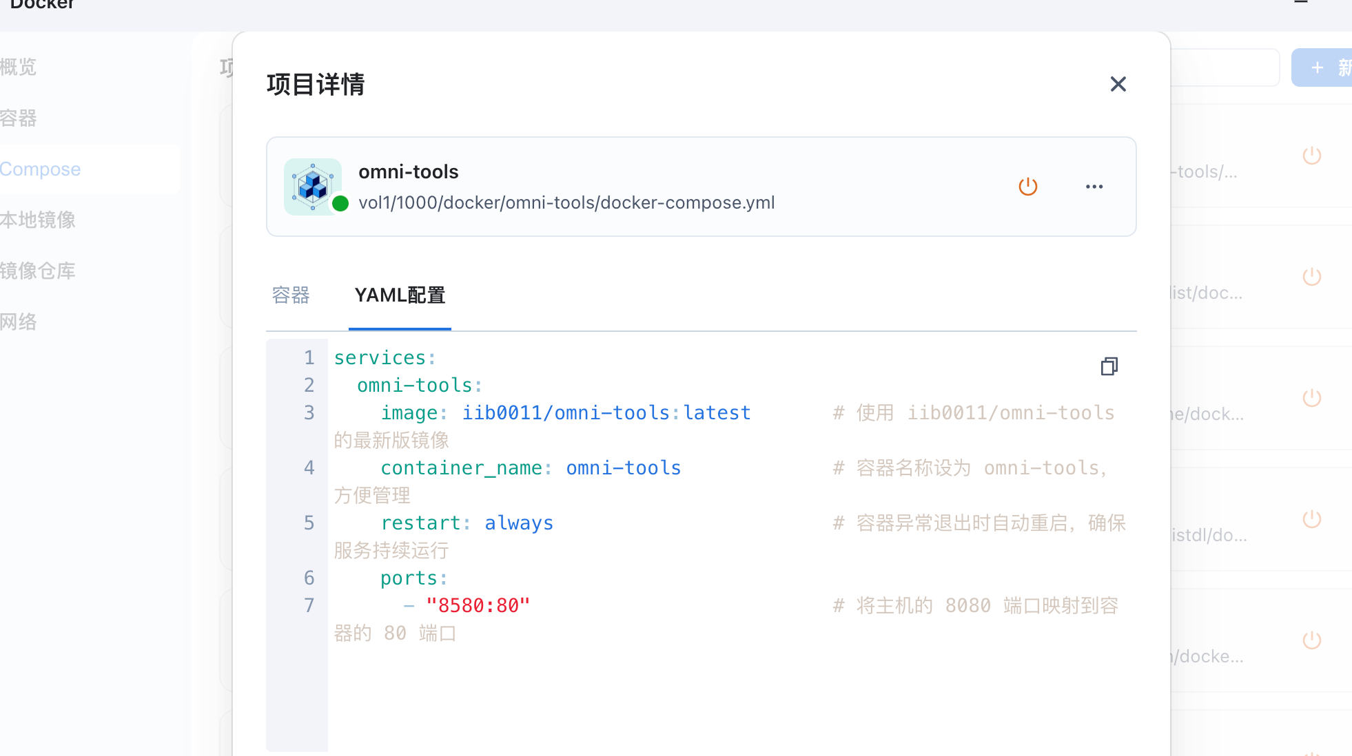Screen dimensions: 1352x756
Task: Toggle power for the third background project row
Action: click(x=1311, y=398)
